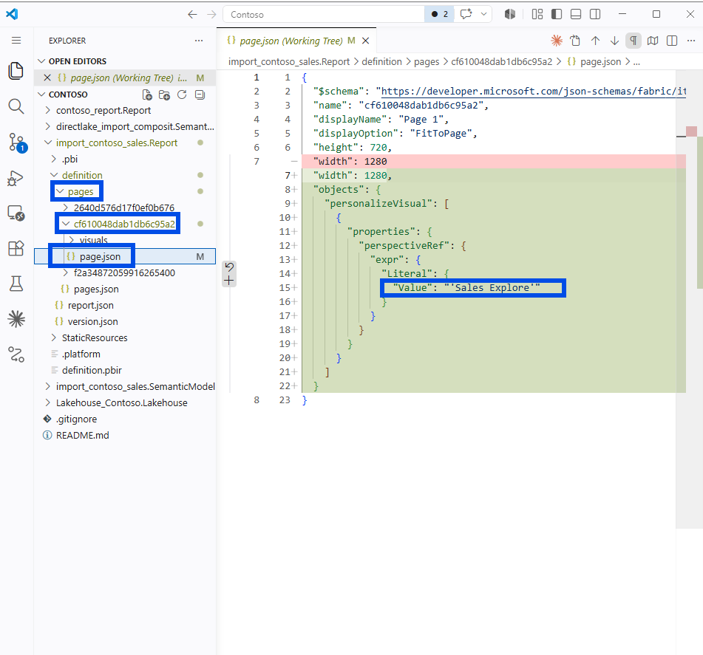Refresh the Explorer tree
Screen dimensions: 703x655
182,95
